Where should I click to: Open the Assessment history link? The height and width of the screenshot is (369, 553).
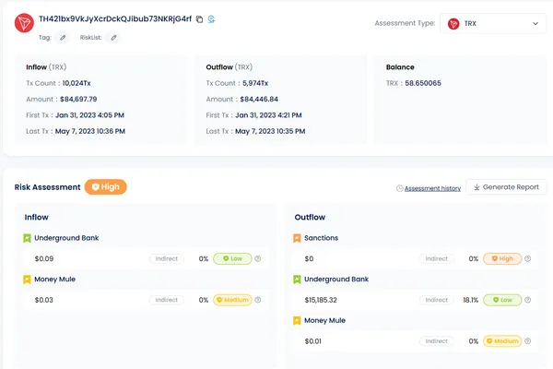pos(428,188)
